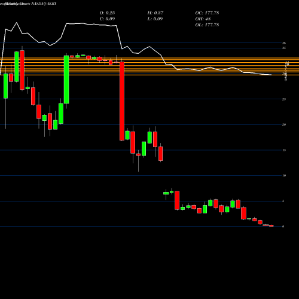Click the 5 price axis label
The width and height of the screenshot is (299, 299).
click(283, 201)
